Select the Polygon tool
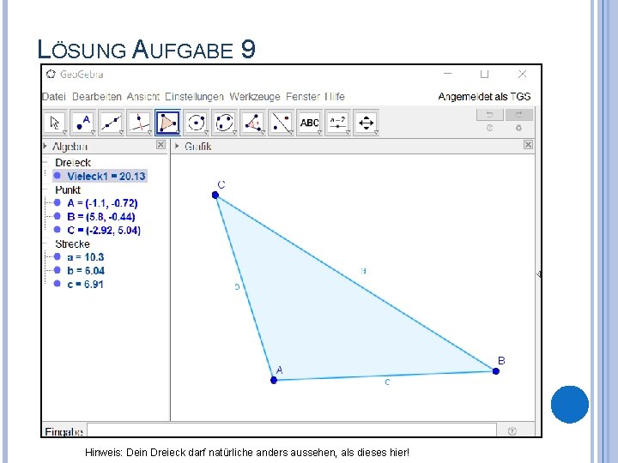Screen dimensions: 618x463 168,123
